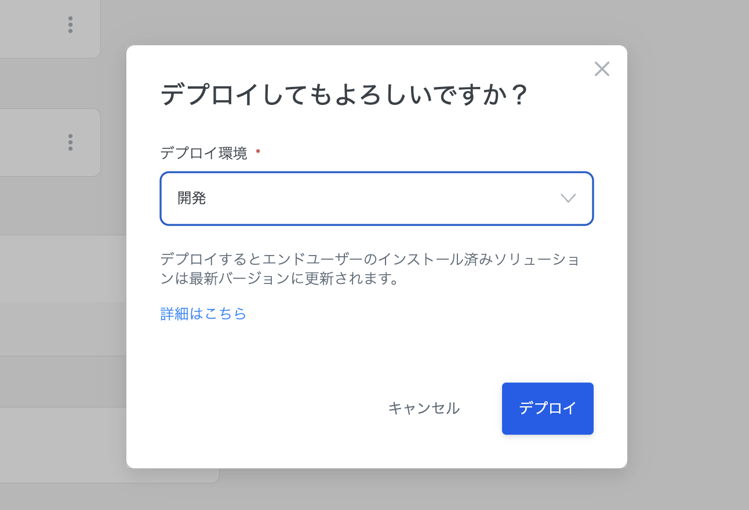
Task: Close the deploy confirmation dialog with X
Action: point(602,69)
